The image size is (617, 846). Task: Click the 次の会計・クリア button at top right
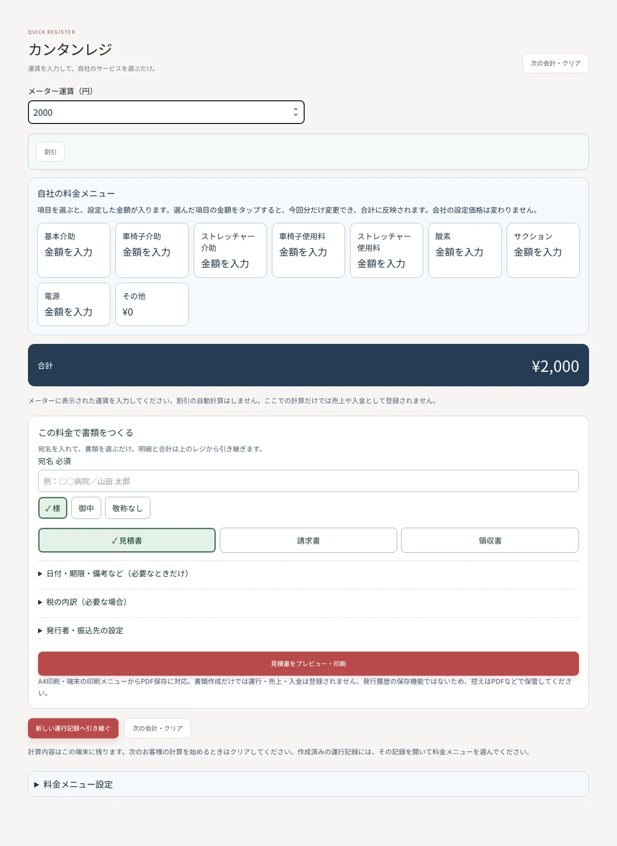(x=555, y=63)
